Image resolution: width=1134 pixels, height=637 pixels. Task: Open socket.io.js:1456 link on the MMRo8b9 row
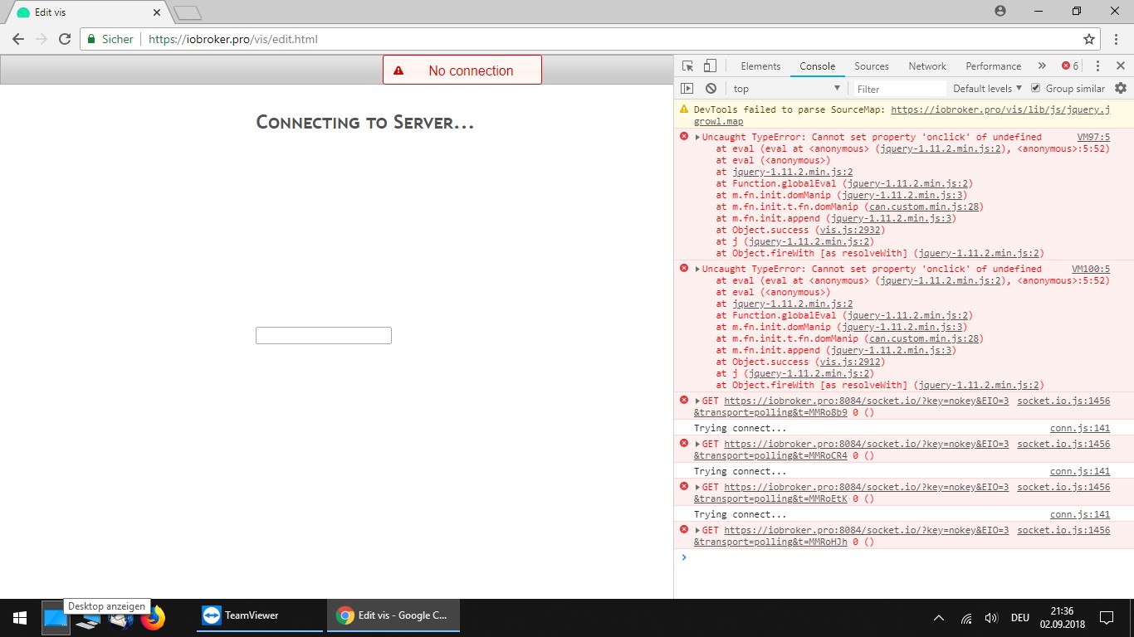[x=1063, y=401]
